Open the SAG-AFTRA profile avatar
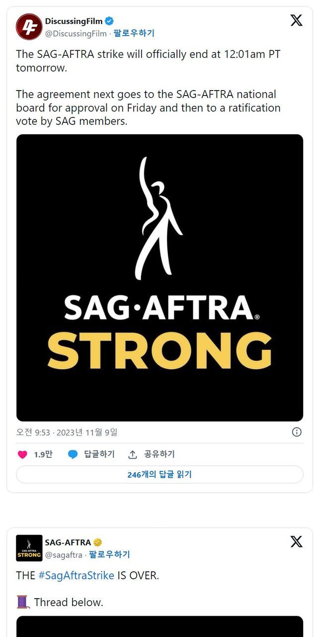 point(29,548)
